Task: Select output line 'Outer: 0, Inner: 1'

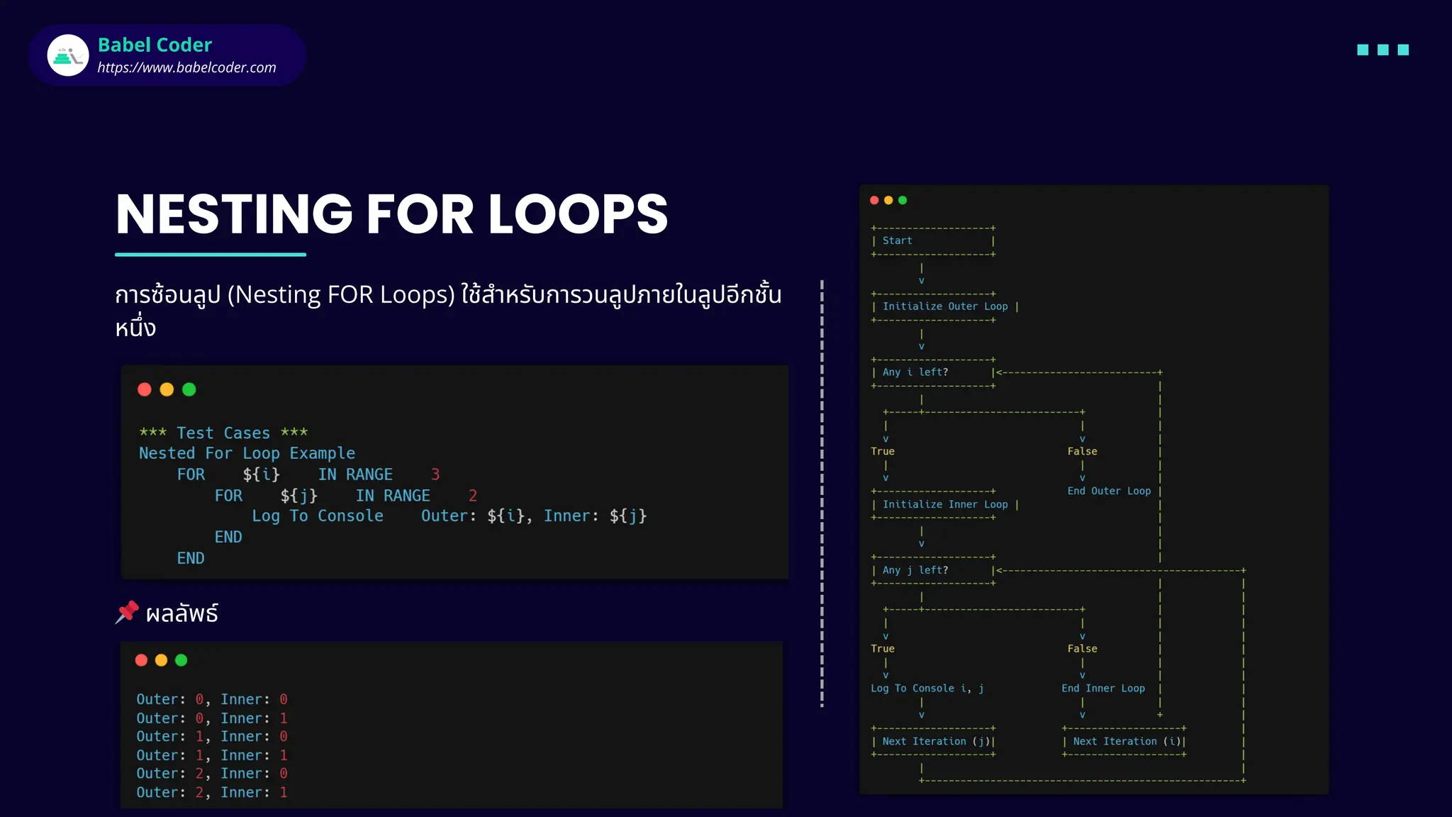Action: pos(212,718)
